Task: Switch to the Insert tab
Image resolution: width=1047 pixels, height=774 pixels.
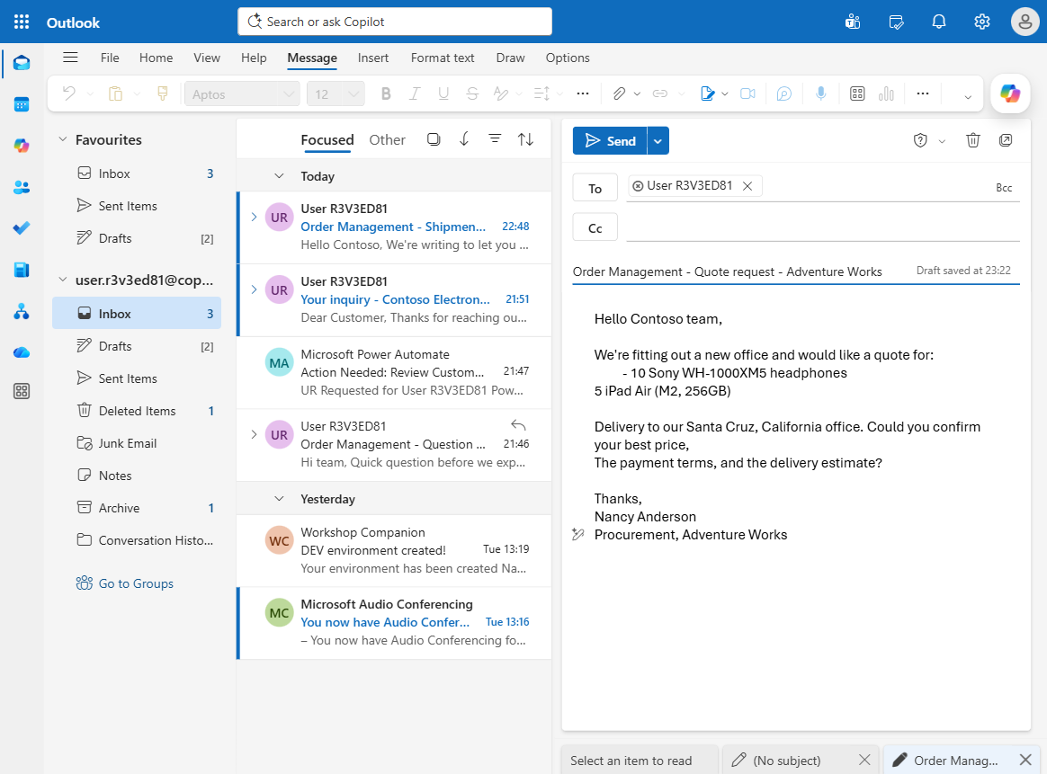Action: coord(372,58)
